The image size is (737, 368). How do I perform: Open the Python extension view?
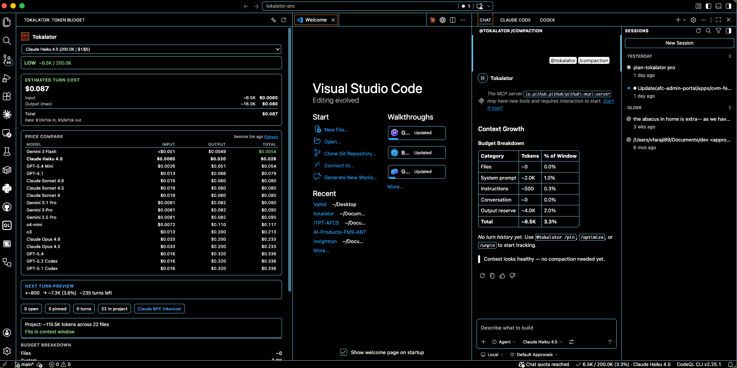click(x=7, y=188)
